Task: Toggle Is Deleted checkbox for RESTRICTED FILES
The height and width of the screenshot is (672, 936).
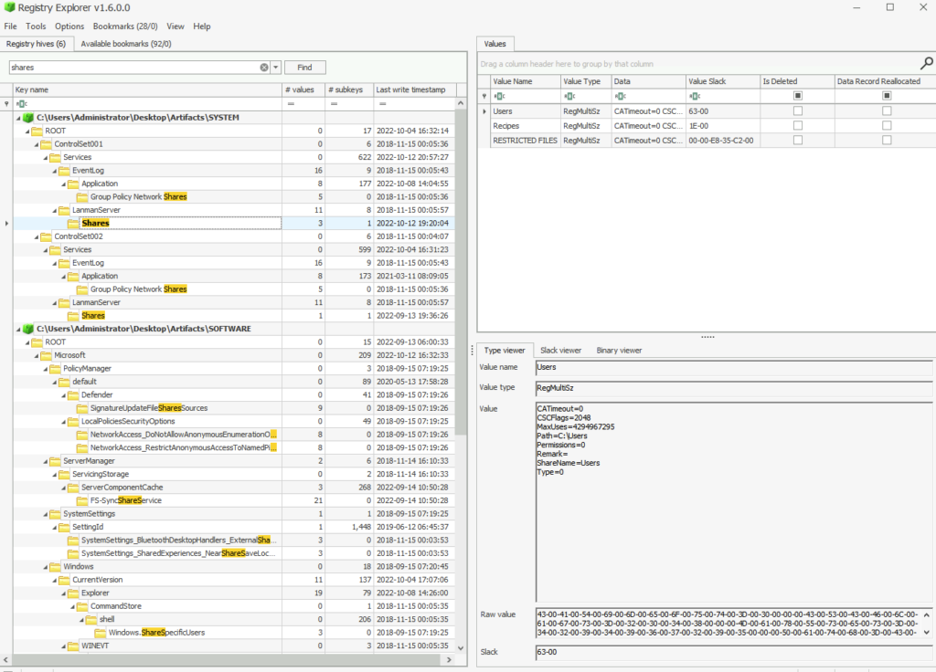Action: tap(797, 140)
